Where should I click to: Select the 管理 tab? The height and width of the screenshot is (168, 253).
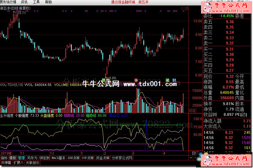click(21, 158)
